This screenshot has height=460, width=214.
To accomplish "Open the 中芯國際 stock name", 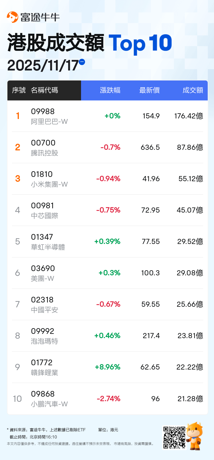I will coord(45,216).
